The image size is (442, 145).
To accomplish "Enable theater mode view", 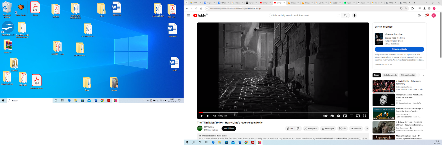I will (351, 116).
